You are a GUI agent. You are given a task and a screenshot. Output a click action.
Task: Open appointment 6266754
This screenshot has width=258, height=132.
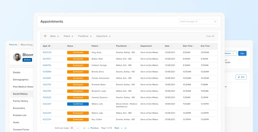[47, 65]
